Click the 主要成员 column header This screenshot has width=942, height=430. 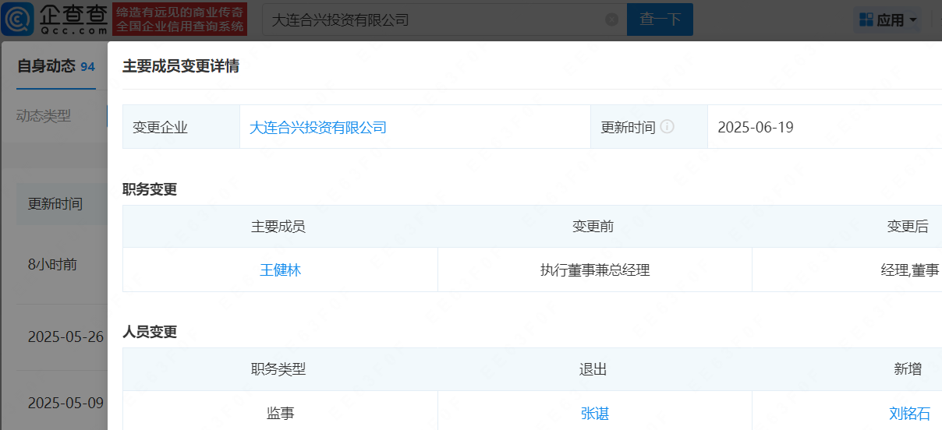coord(278,227)
